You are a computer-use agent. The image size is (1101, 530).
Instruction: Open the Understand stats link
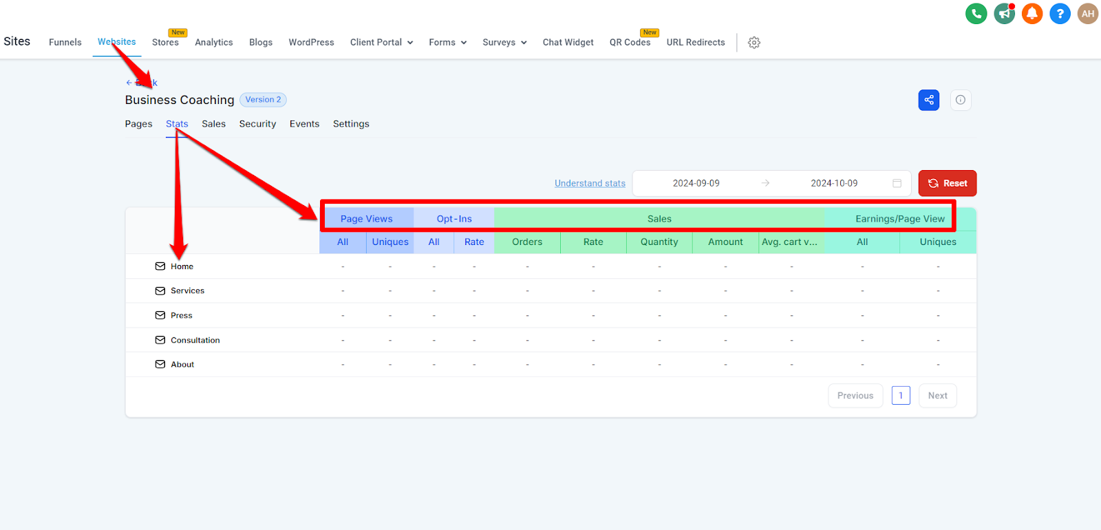click(590, 183)
